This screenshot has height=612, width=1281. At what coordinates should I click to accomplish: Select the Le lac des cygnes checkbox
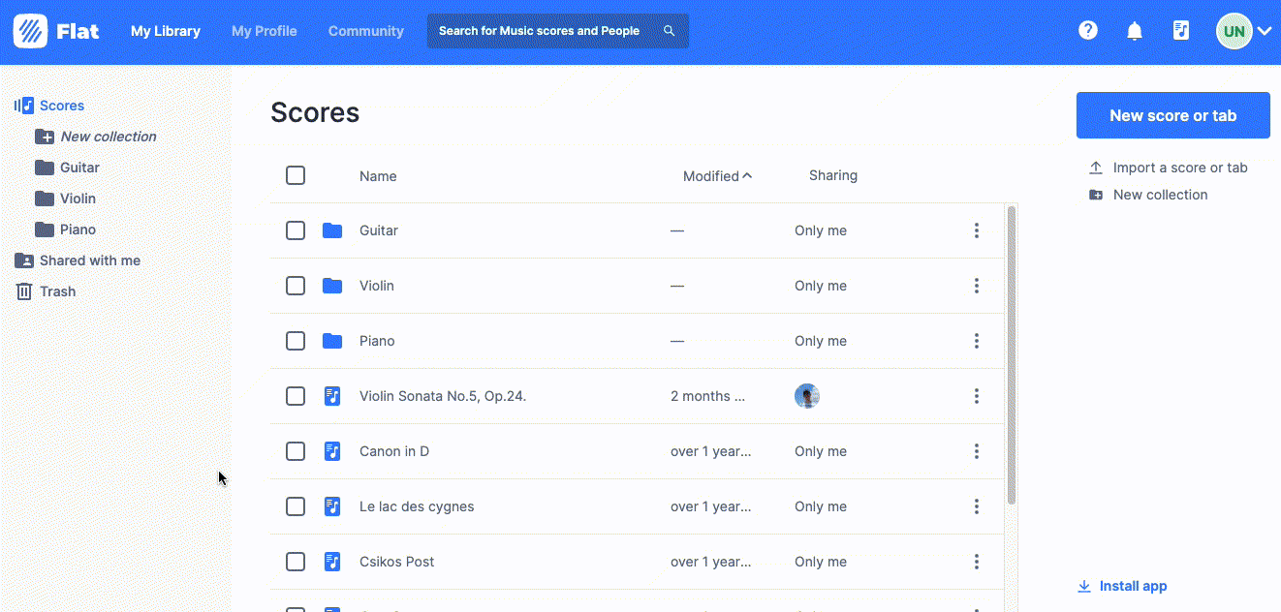296,506
